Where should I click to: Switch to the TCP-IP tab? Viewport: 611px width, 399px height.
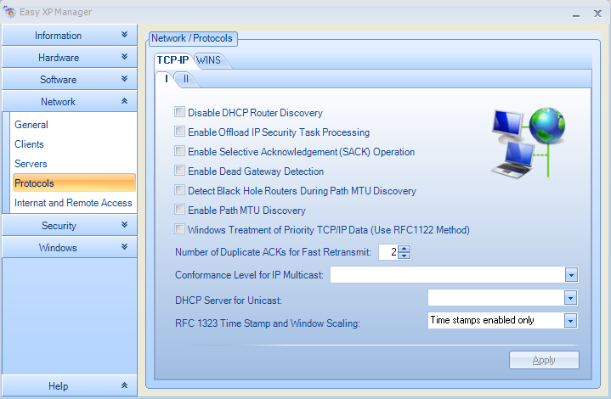pos(173,60)
